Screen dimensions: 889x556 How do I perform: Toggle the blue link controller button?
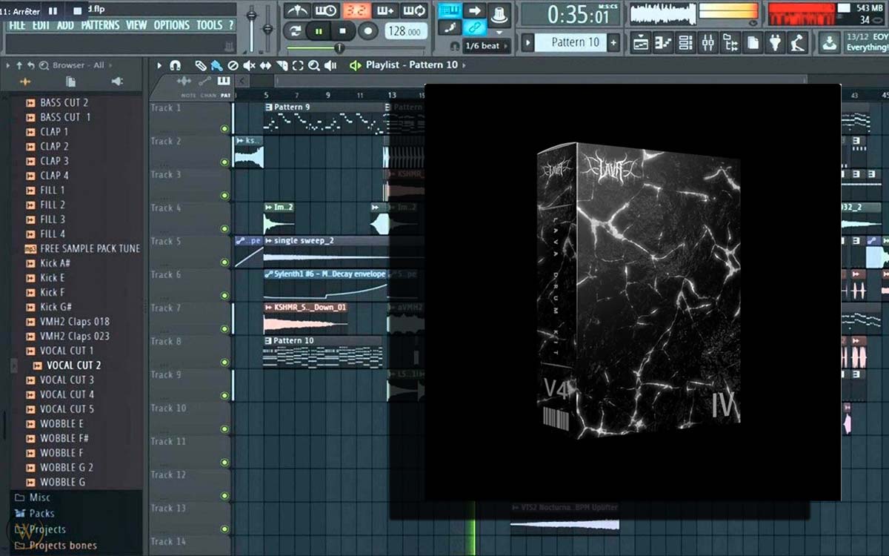click(x=475, y=28)
